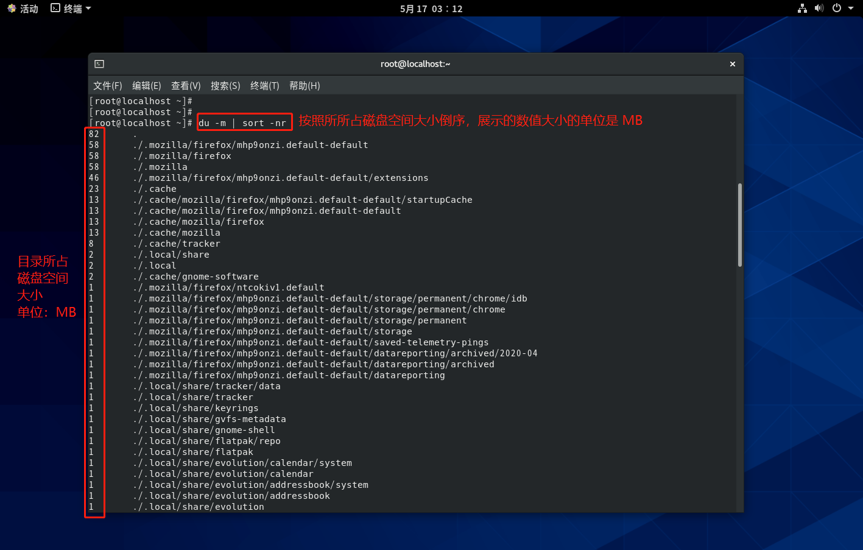Click the 活动 Activities button
The image size is (863, 550).
(29, 9)
